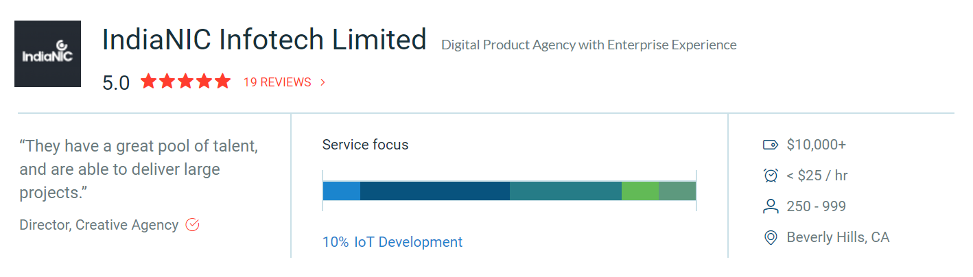
Task: Expand reviews using the chevron arrow
Action: point(323,82)
